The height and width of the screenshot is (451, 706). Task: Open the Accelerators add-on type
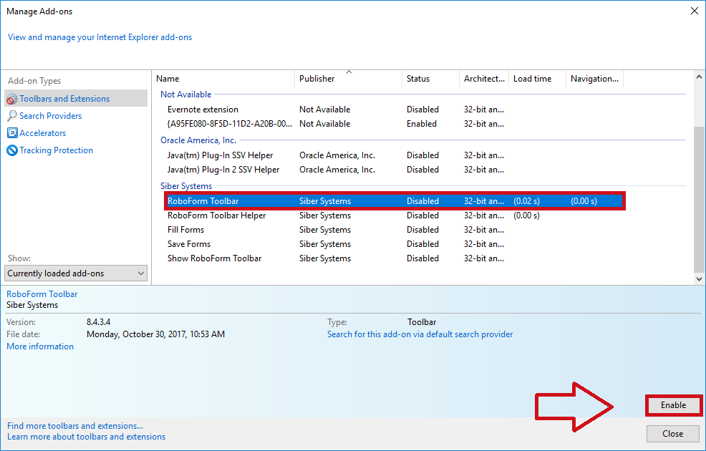coord(43,132)
